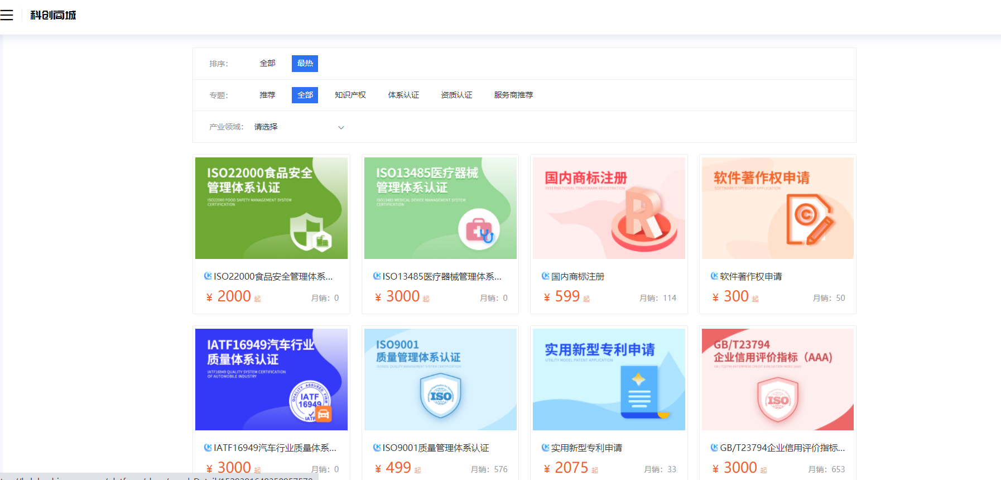Click 月销: 576 on ISO9001 card
Image resolution: width=1001 pixels, height=480 pixels.
(489, 469)
